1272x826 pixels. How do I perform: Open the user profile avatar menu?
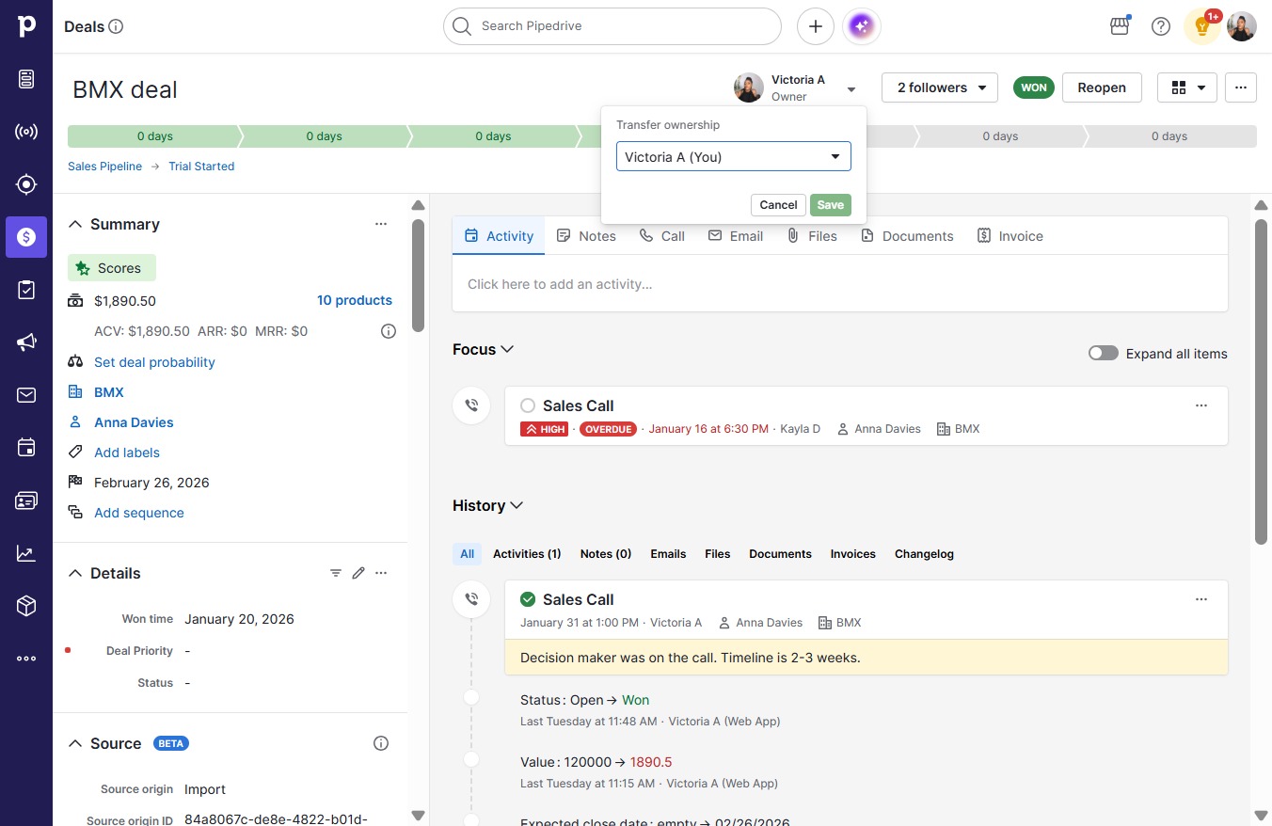(x=1242, y=26)
